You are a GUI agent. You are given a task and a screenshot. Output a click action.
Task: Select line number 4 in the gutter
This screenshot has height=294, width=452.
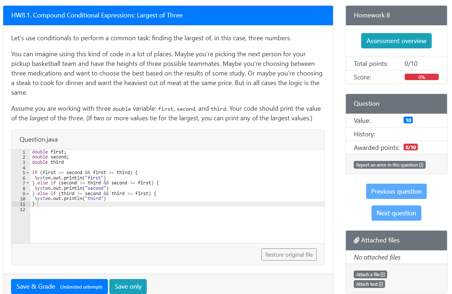[x=24, y=167]
